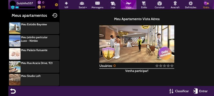Click the Entrar button to enter

(200, 91)
